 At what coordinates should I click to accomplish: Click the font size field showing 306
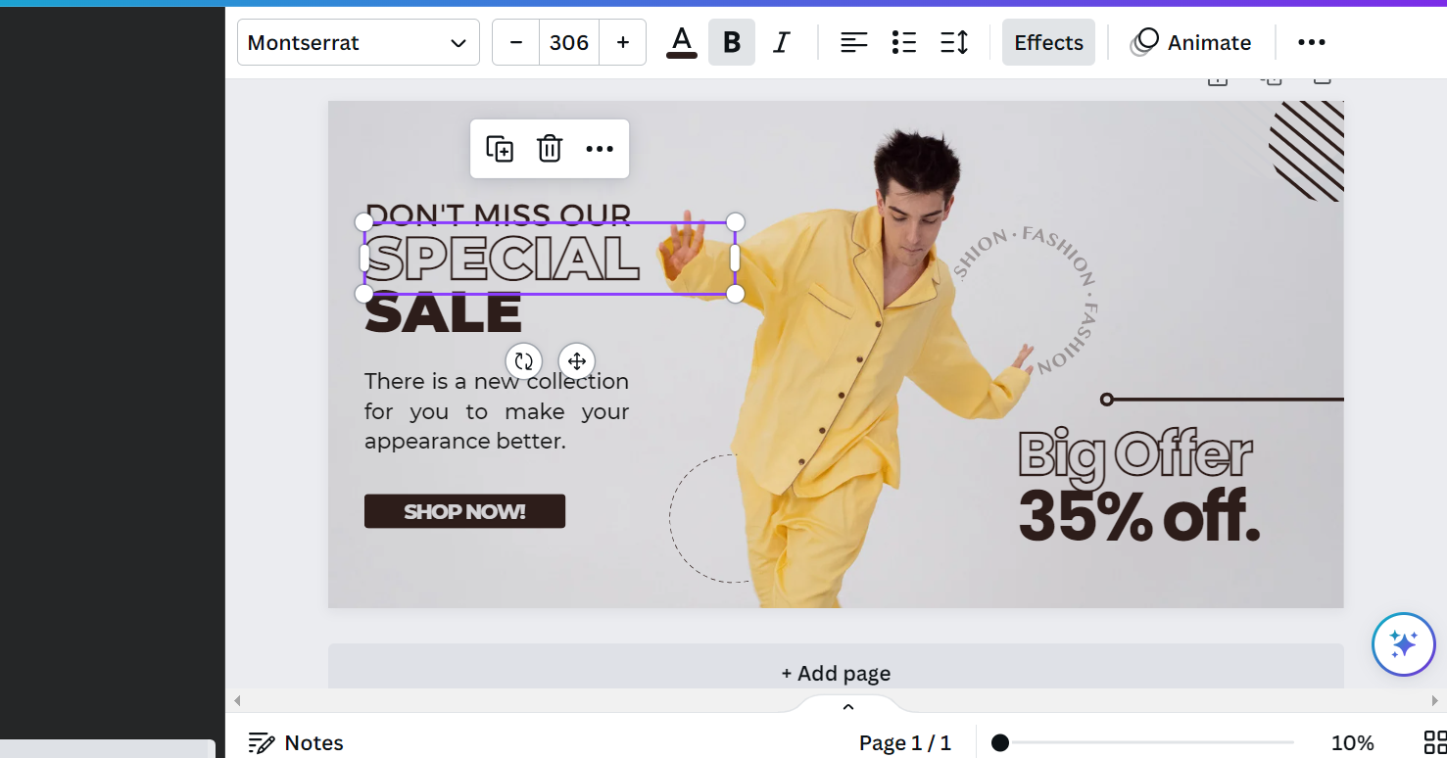[569, 42]
